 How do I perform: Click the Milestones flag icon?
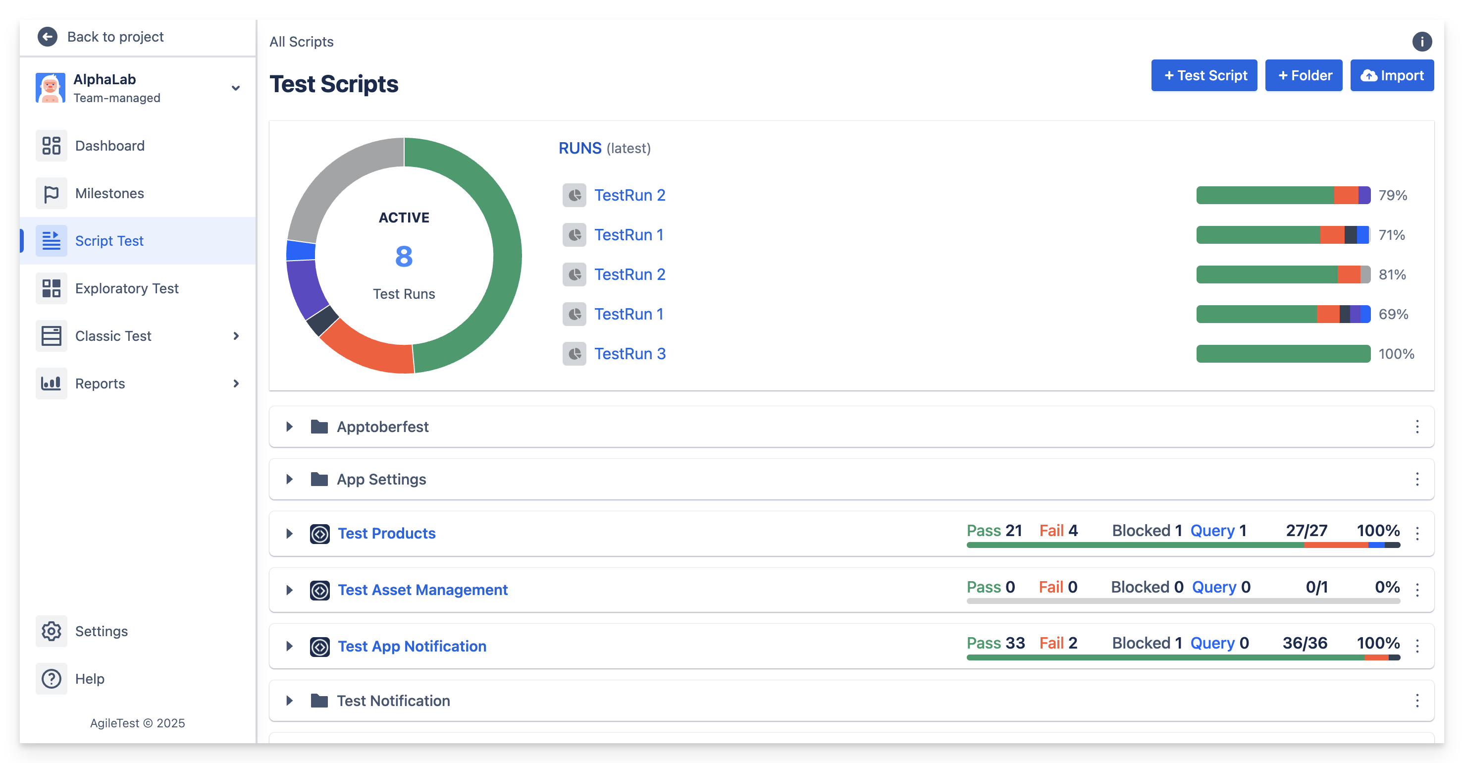51,193
